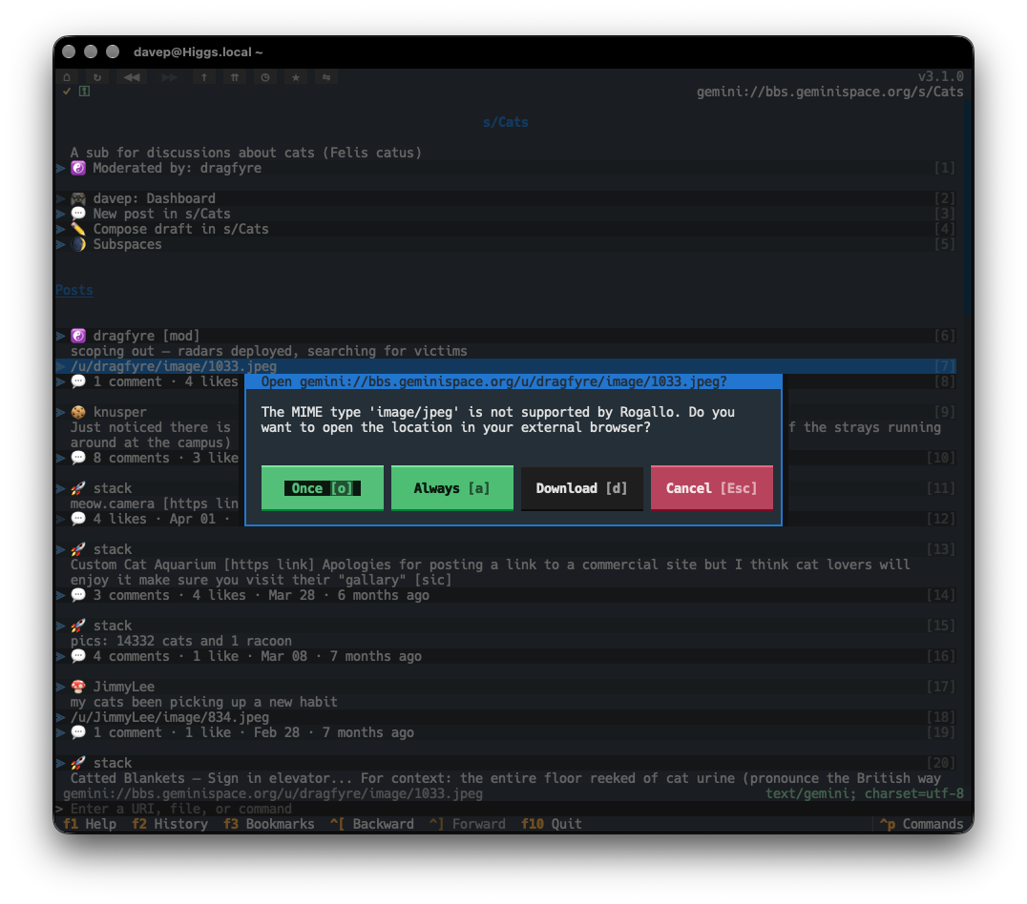Click the green key certificate icon
This screenshot has width=1027, height=904.
85,92
